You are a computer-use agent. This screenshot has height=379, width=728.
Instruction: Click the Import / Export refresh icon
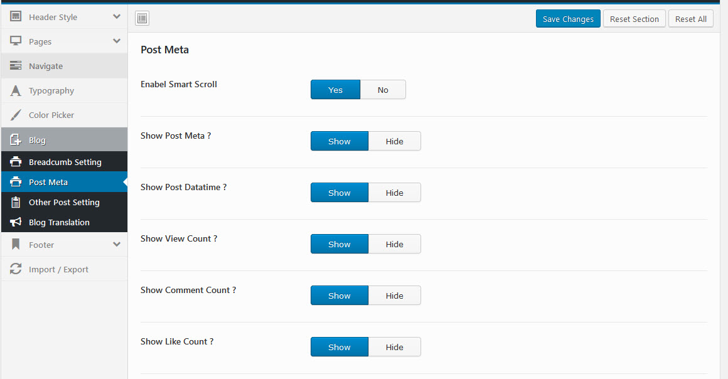coord(16,269)
